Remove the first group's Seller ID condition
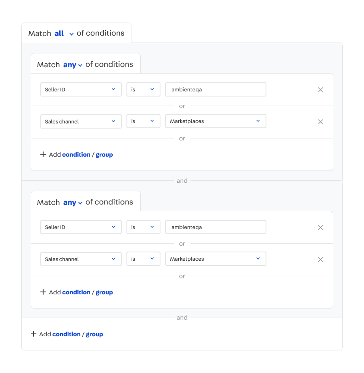 (321, 90)
